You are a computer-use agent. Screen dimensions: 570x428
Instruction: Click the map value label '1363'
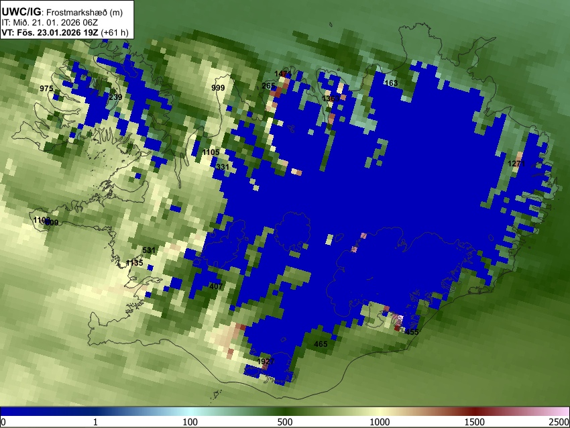pos(331,99)
